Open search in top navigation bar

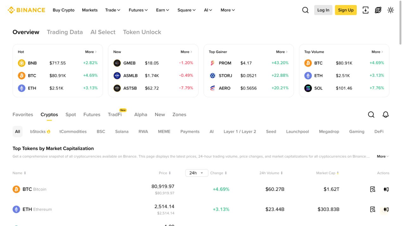[x=305, y=10]
